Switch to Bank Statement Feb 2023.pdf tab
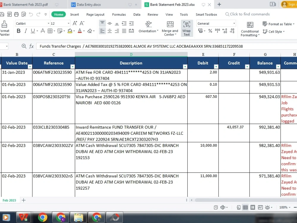The image size is (297, 223). [x=26, y=4]
